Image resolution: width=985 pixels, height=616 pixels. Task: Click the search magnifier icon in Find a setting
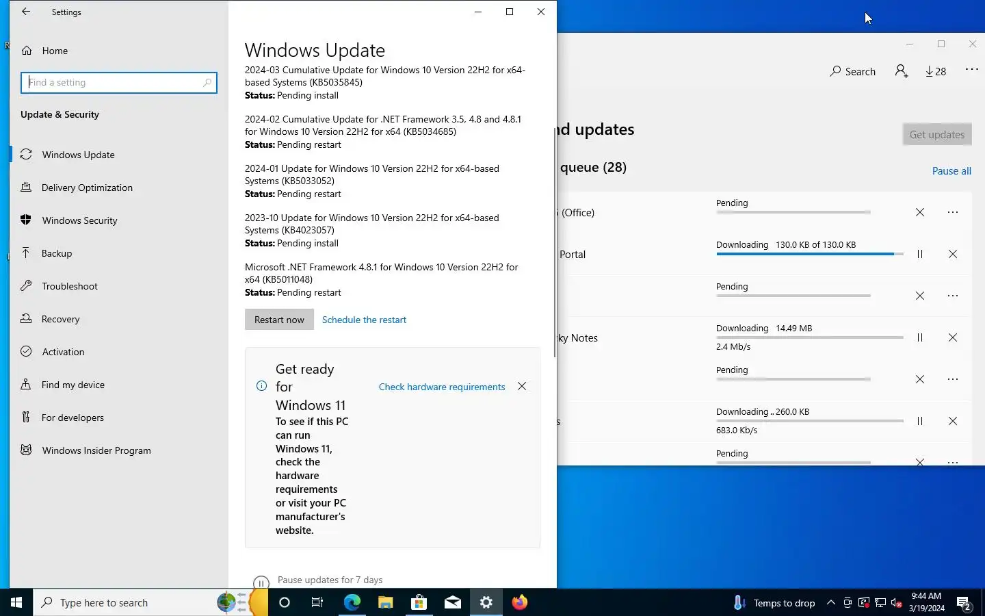[x=207, y=83]
